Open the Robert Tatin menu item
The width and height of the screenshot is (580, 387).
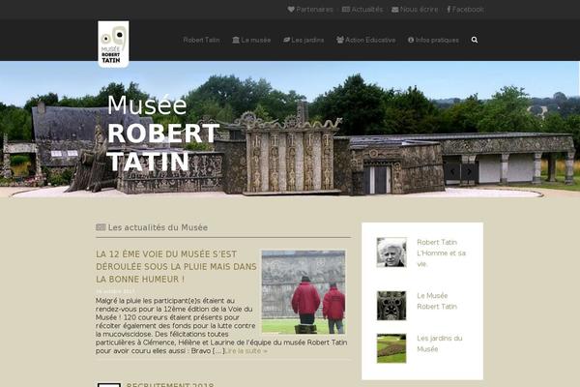tap(201, 40)
